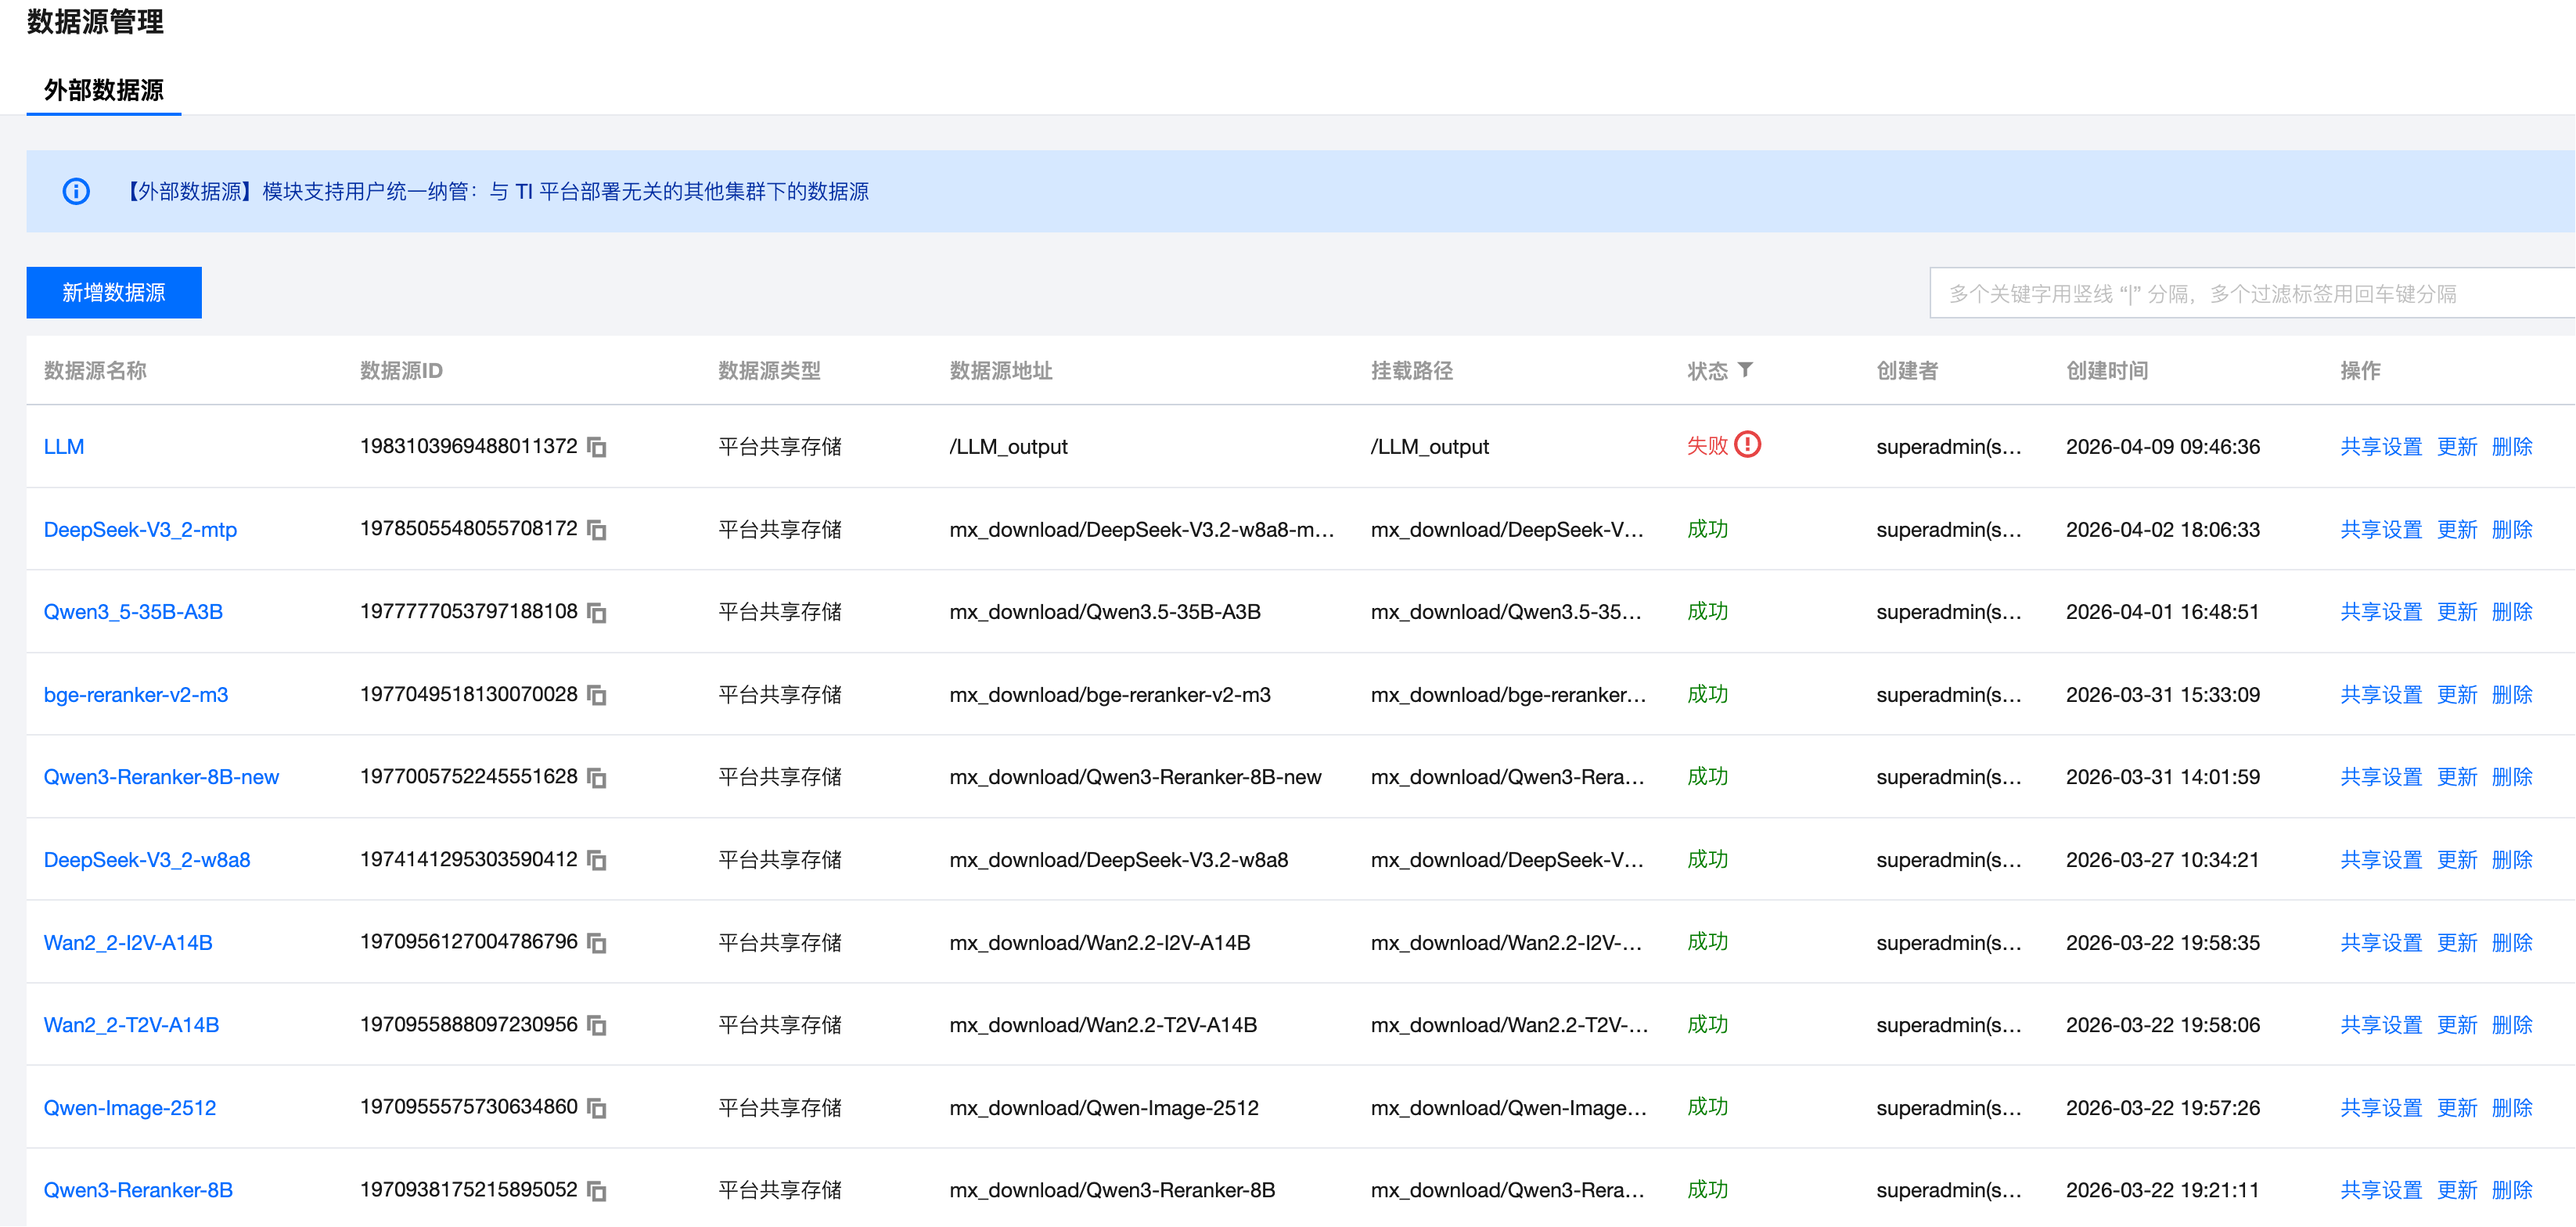Open 共享设置 for bge-reranker-v2-m3
This screenshot has height=1227, width=2576.
[x=2381, y=695]
